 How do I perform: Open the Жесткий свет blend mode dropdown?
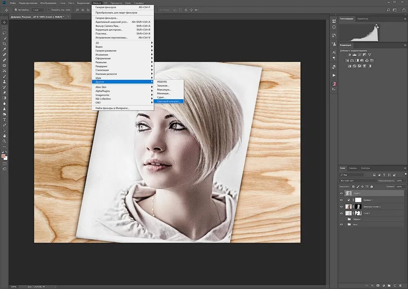pos(358,180)
